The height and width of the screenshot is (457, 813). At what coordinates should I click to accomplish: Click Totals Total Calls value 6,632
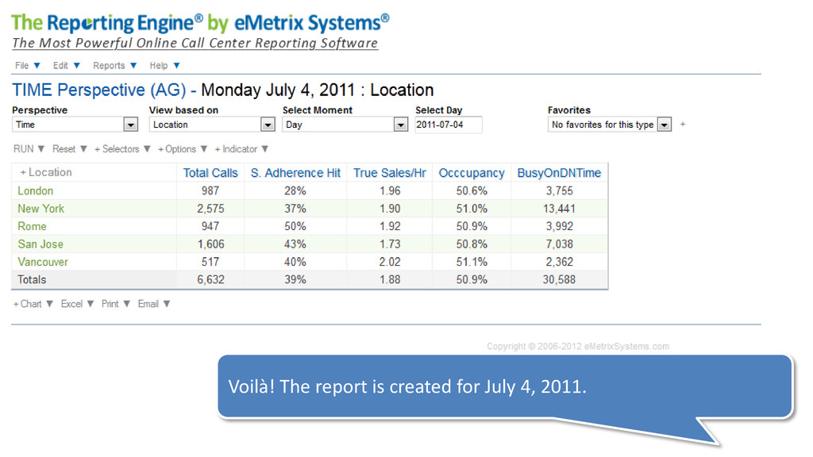click(x=210, y=280)
